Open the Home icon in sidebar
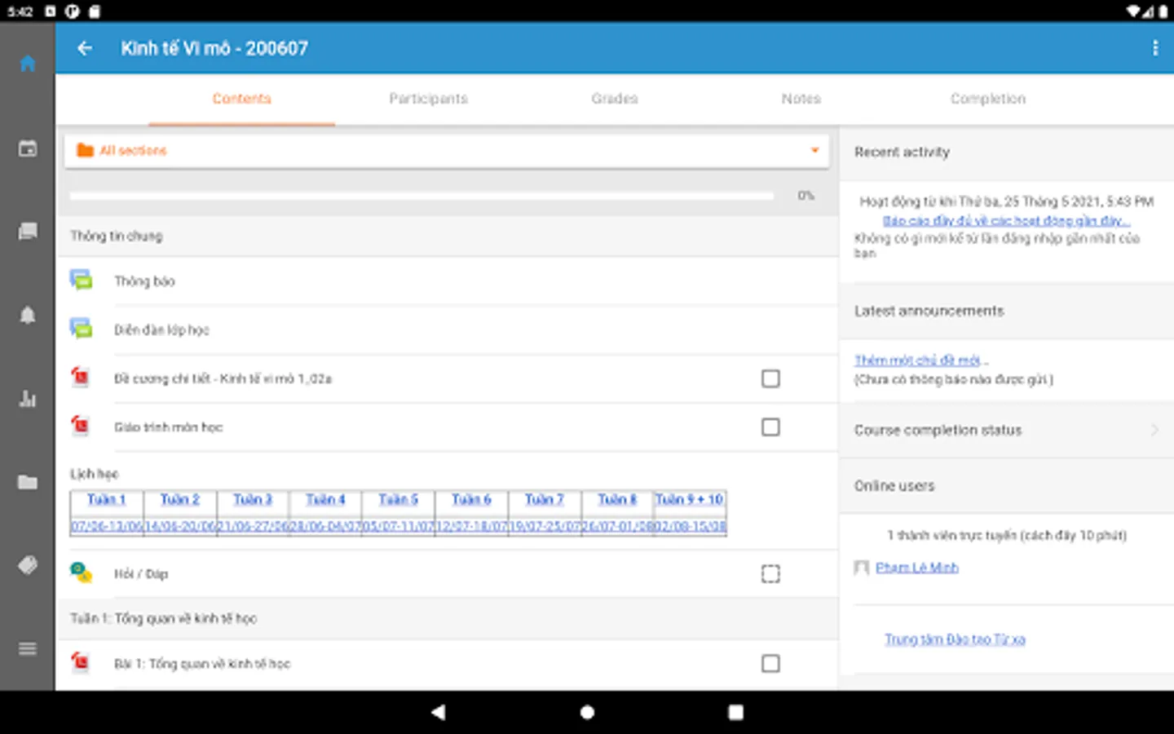 click(x=28, y=64)
